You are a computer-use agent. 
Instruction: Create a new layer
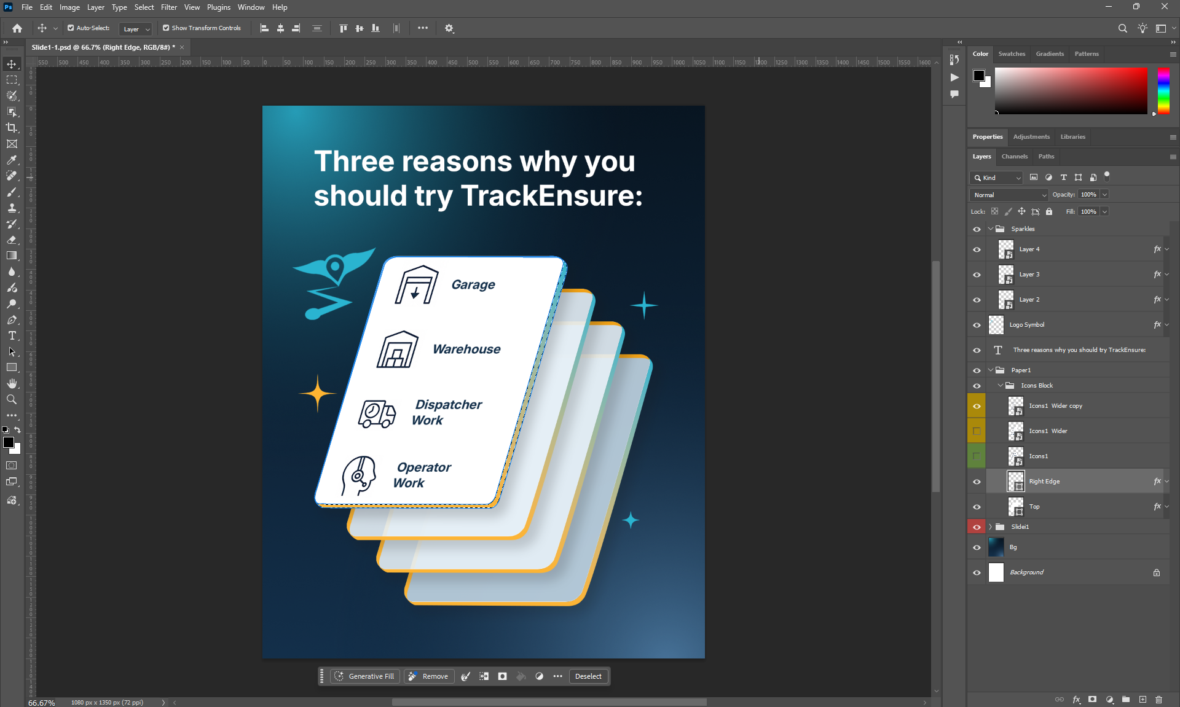tap(1143, 700)
